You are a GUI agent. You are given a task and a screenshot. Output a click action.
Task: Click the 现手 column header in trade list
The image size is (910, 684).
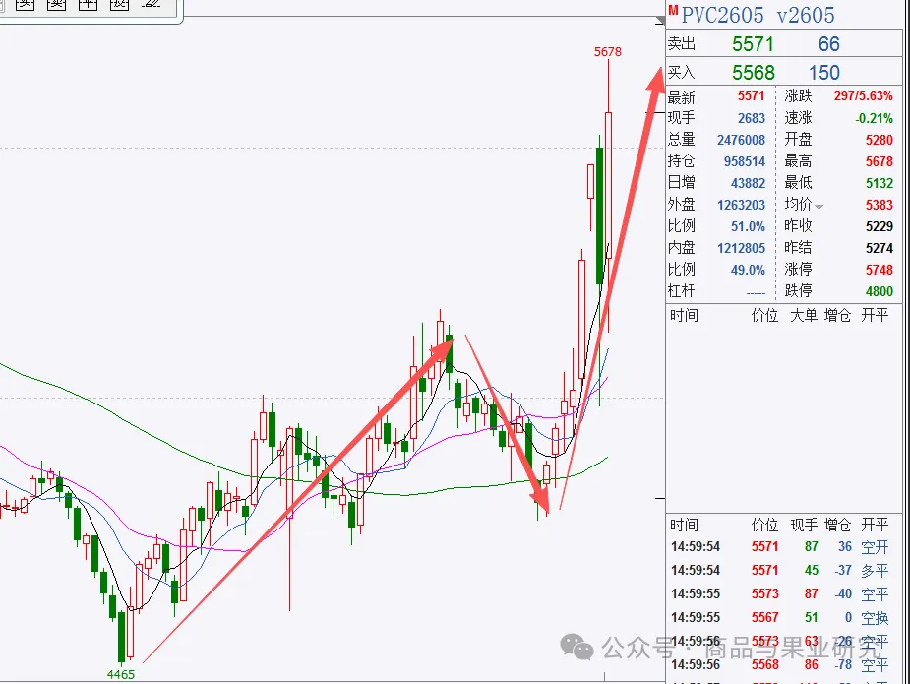click(x=804, y=526)
